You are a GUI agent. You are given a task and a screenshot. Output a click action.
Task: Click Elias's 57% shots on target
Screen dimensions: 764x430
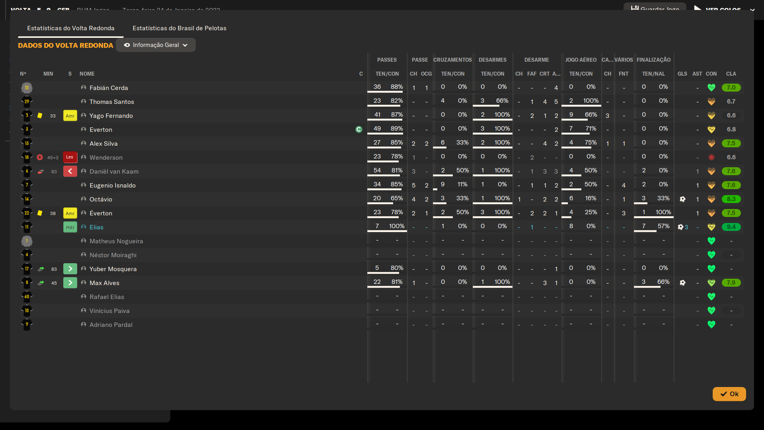tap(663, 226)
